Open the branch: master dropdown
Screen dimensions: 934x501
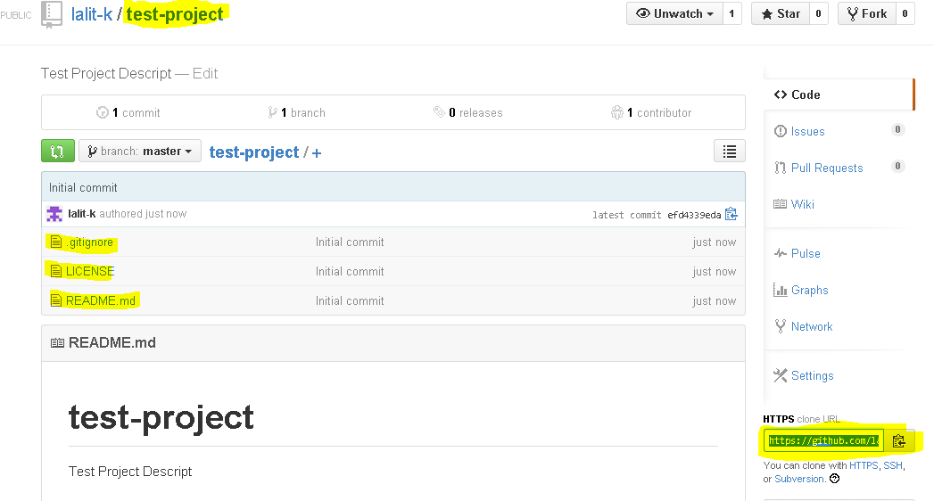[140, 152]
